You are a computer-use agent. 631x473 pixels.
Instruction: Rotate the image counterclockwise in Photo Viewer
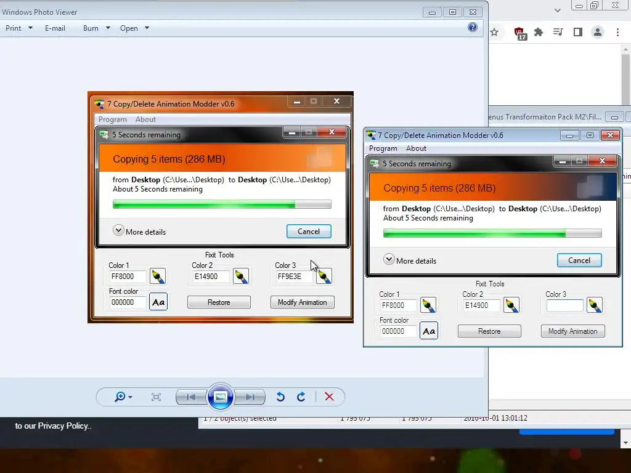(280, 397)
